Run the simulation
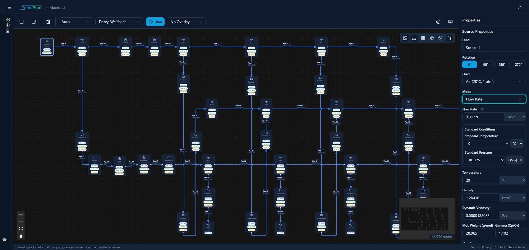 pyautogui.click(x=155, y=22)
